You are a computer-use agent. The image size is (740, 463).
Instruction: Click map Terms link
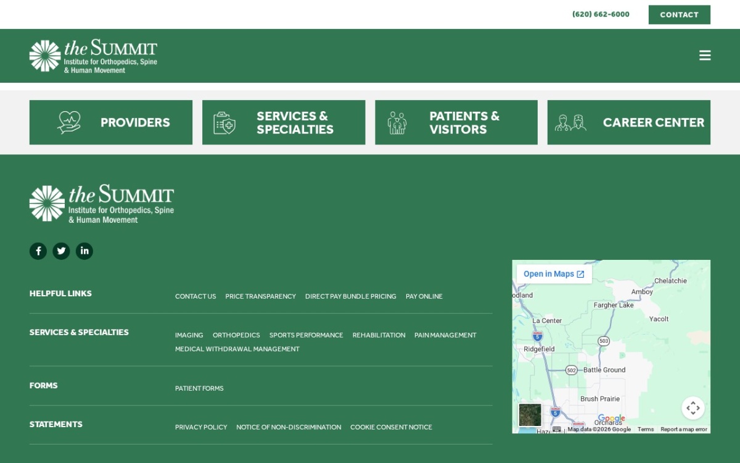[x=646, y=429]
